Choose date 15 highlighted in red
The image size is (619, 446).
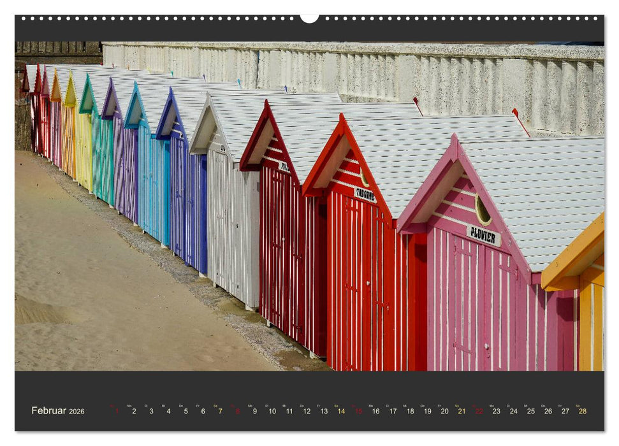358,412
